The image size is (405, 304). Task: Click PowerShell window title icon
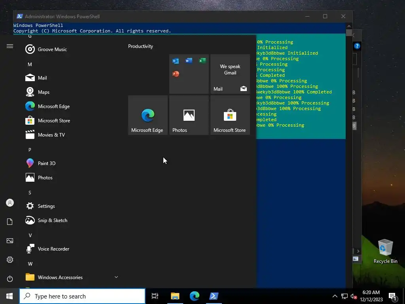[x=20, y=16]
